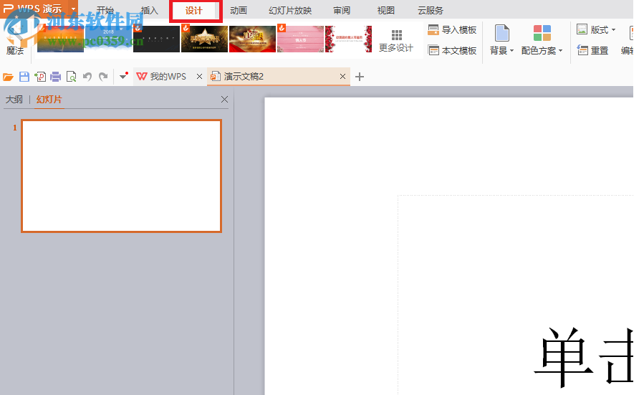Click the Redo arrow icon
The image size is (644, 395).
point(103,77)
